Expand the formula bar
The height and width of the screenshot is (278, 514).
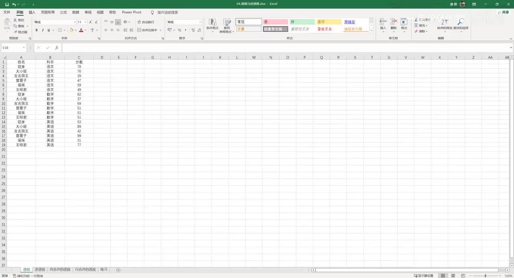click(511, 48)
